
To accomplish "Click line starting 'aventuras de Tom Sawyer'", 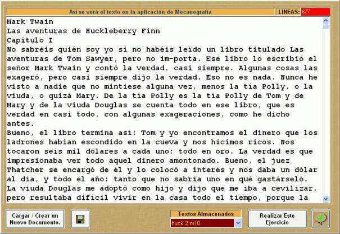I will [x=162, y=59].
